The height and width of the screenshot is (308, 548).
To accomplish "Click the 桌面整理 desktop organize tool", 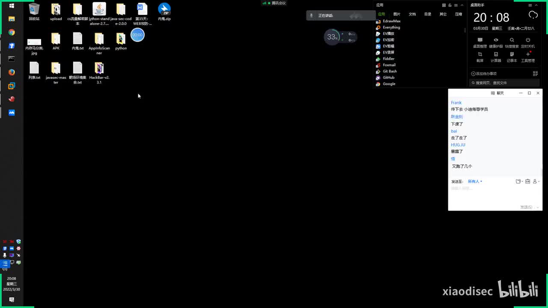I will [480, 42].
